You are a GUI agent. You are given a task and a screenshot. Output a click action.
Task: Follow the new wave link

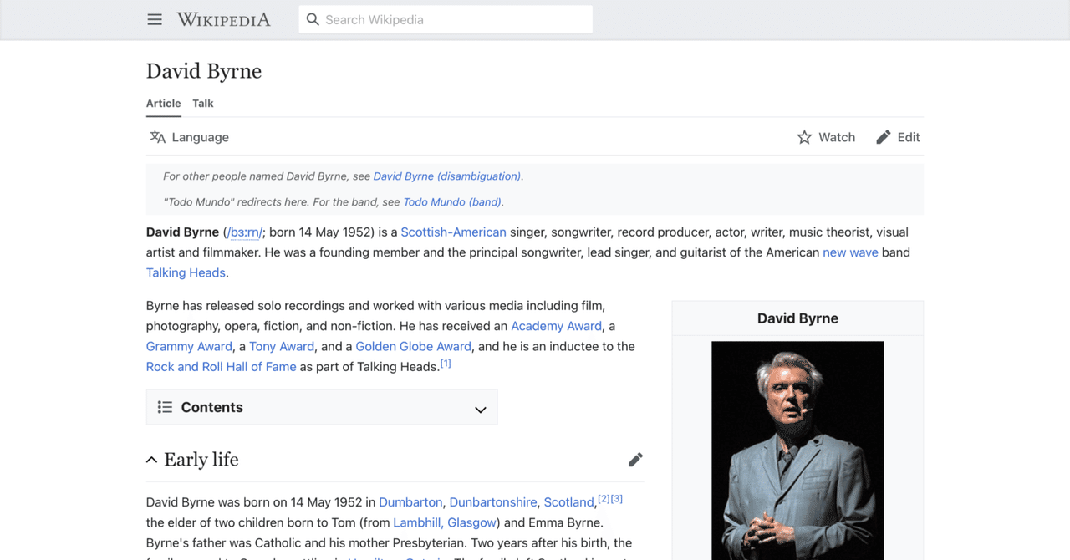tap(850, 252)
